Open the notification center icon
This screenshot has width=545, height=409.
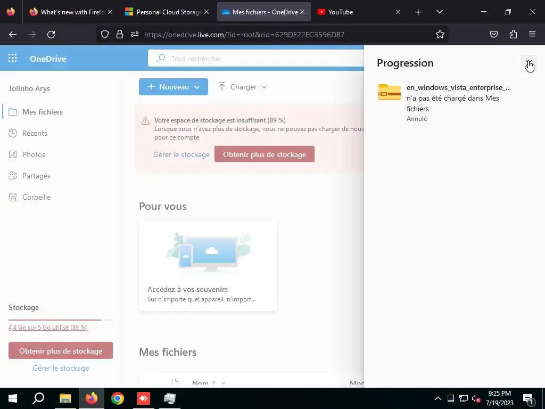pyautogui.click(x=528, y=398)
